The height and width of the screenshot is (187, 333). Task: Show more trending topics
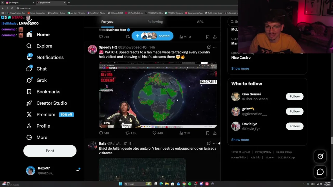click(x=240, y=68)
